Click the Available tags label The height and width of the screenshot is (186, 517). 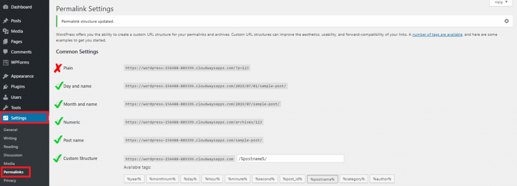137,167
